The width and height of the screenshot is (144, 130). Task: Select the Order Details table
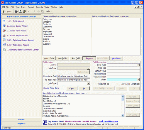point(48,36)
